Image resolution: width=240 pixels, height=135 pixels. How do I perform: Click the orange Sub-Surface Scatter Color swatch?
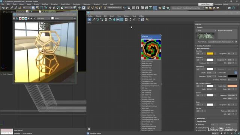tap(232, 86)
